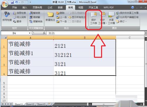Open the Name Box dropdown arrow
This screenshot has width=147, height=107.
point(30,33)
